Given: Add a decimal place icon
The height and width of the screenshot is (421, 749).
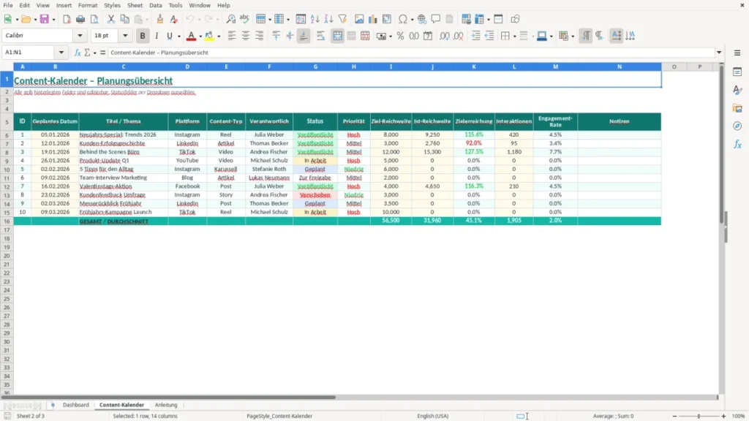Looking at the screenshot, I should [444, 36].
